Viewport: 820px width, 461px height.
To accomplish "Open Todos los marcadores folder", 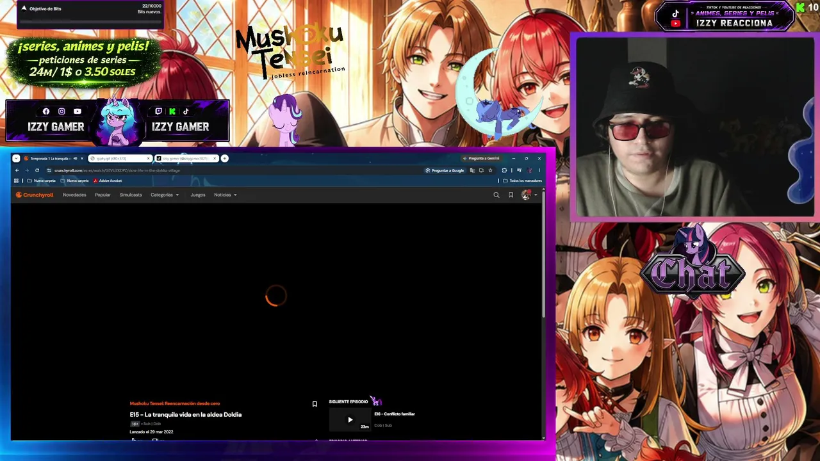I will 523,181.
